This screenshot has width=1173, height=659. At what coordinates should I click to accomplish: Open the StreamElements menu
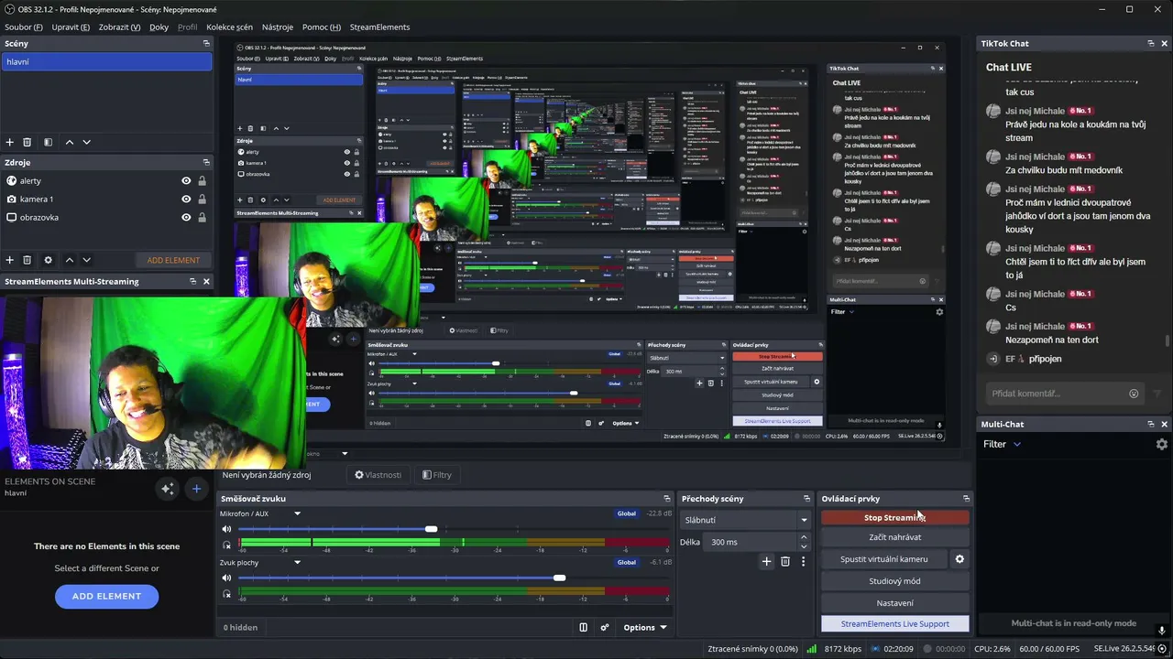(x=379, y=27)
